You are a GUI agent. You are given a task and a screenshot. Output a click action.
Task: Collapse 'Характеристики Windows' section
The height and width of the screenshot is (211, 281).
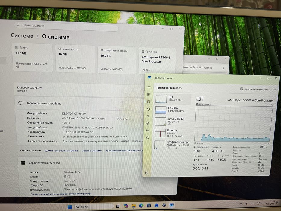81,163
